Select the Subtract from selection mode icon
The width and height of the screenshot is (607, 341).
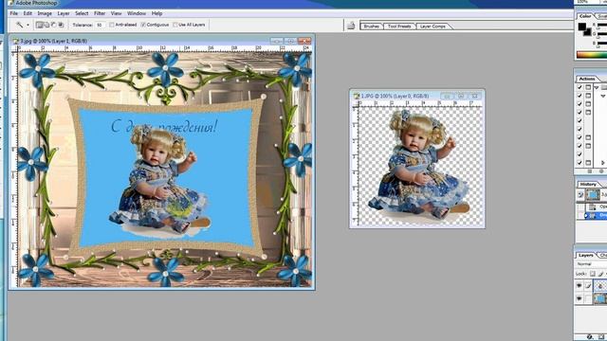53,25
